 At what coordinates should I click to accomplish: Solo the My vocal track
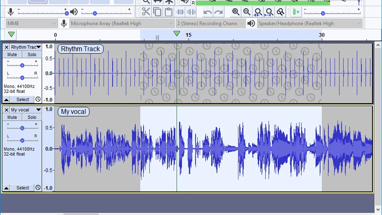pyautogui.click(x=32, y=117)
